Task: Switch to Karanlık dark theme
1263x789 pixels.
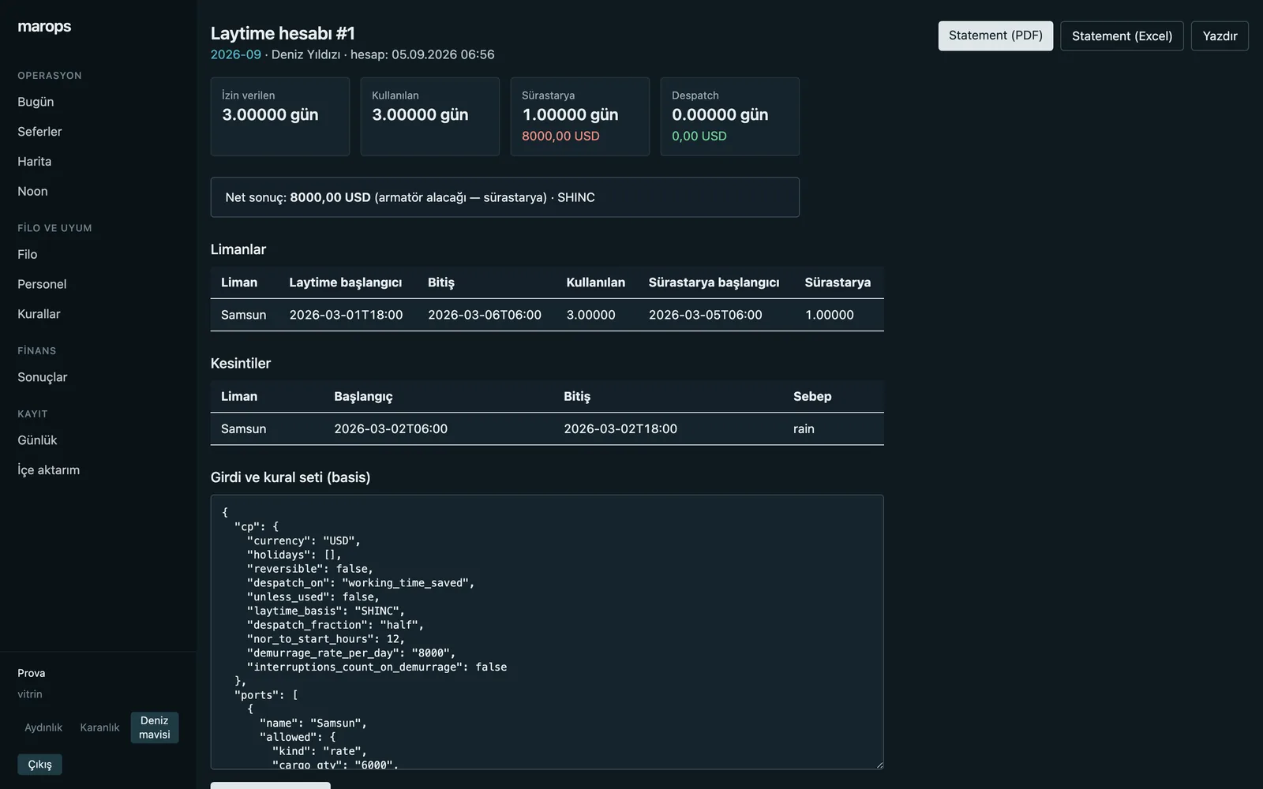Action: (x=99, y=727)
